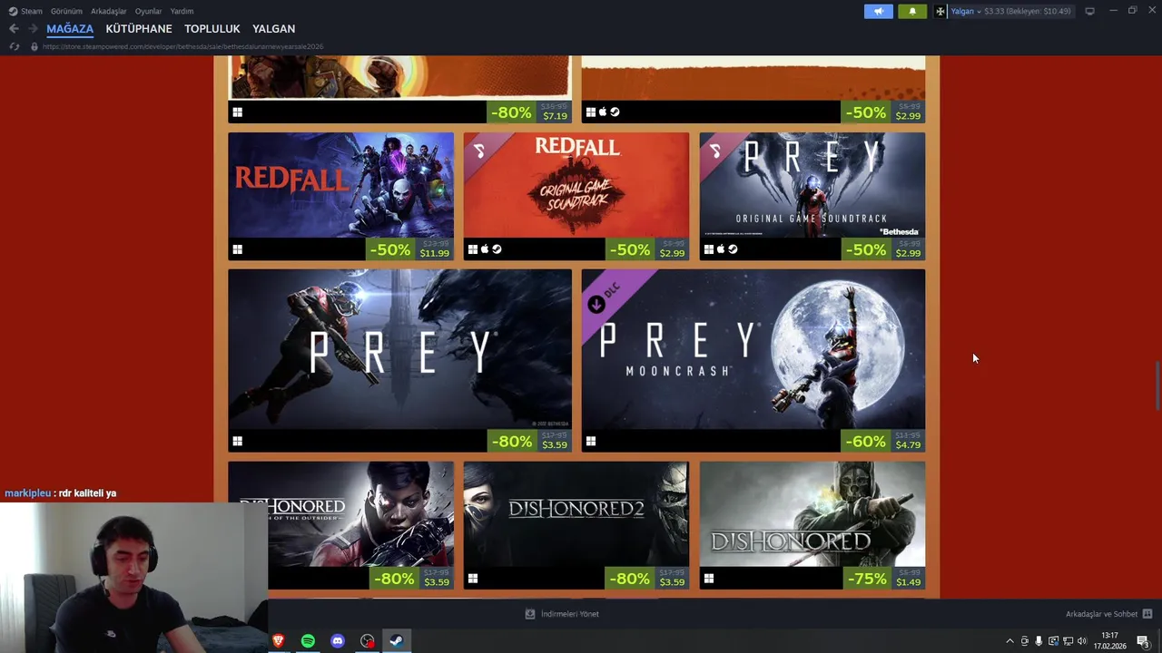Screen dimensions: 1162x653
Task: Go back with the left arrow
Action: [14, 29]
